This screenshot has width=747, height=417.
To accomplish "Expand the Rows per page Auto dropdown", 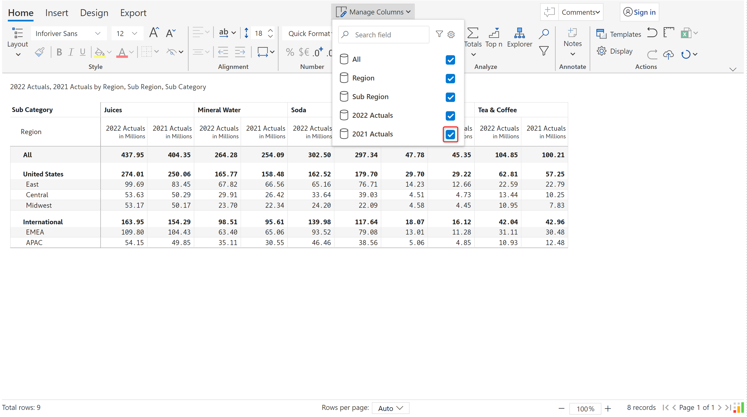I will coord(390,408).
